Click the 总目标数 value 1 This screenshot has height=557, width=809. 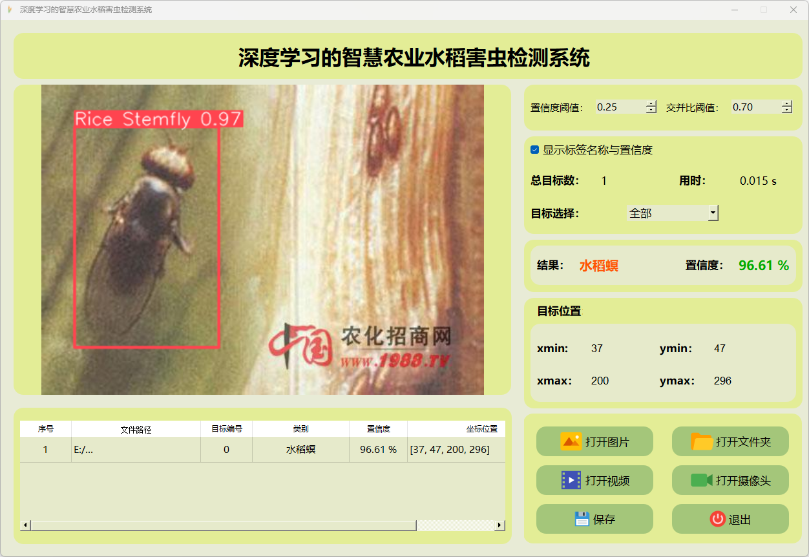(604, 181)
